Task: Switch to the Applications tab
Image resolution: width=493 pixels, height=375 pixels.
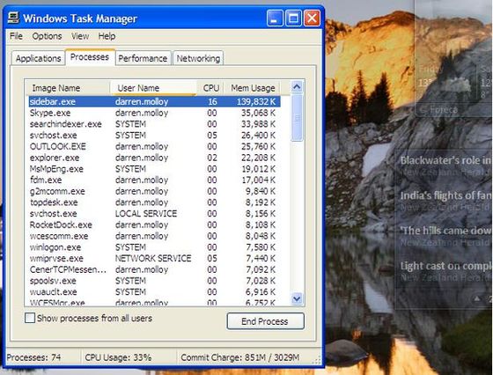Action: (39, 58)
